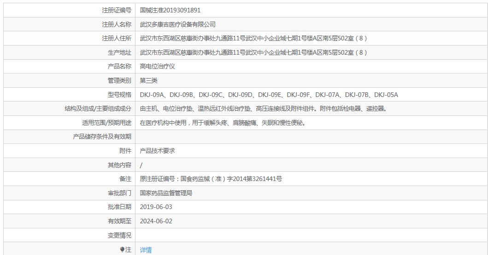Click the model list starting with DKJ-09A

tap(269, 95)
